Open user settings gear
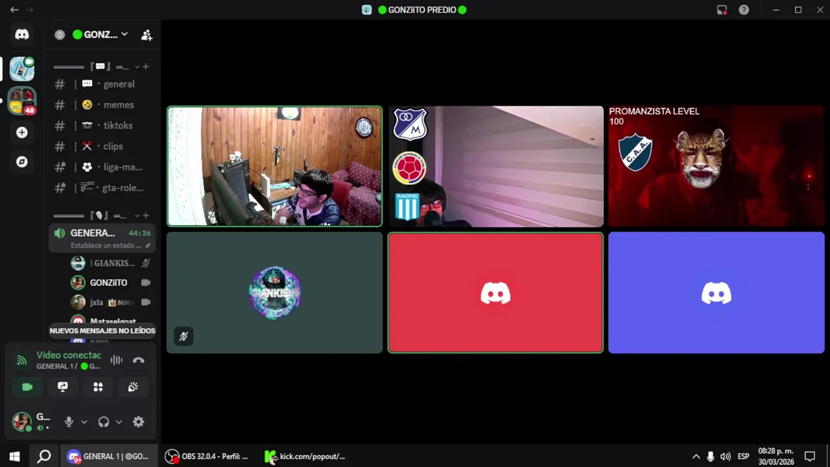 [138, 422]
